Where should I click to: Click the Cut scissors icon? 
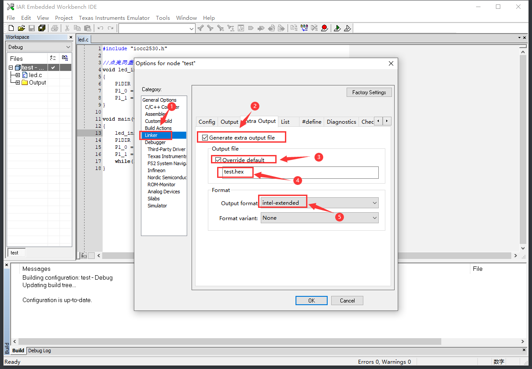67,28
